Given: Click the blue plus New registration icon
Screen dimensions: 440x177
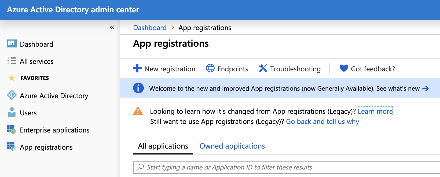Looking at the screenshot, I should [x=137, y=68].
